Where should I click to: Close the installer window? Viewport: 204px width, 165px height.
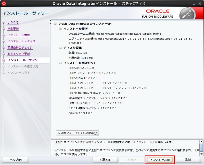click(200, 4)
